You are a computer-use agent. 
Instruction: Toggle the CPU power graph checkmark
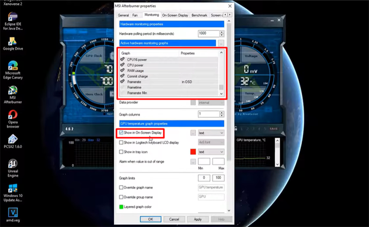[122, 65]
